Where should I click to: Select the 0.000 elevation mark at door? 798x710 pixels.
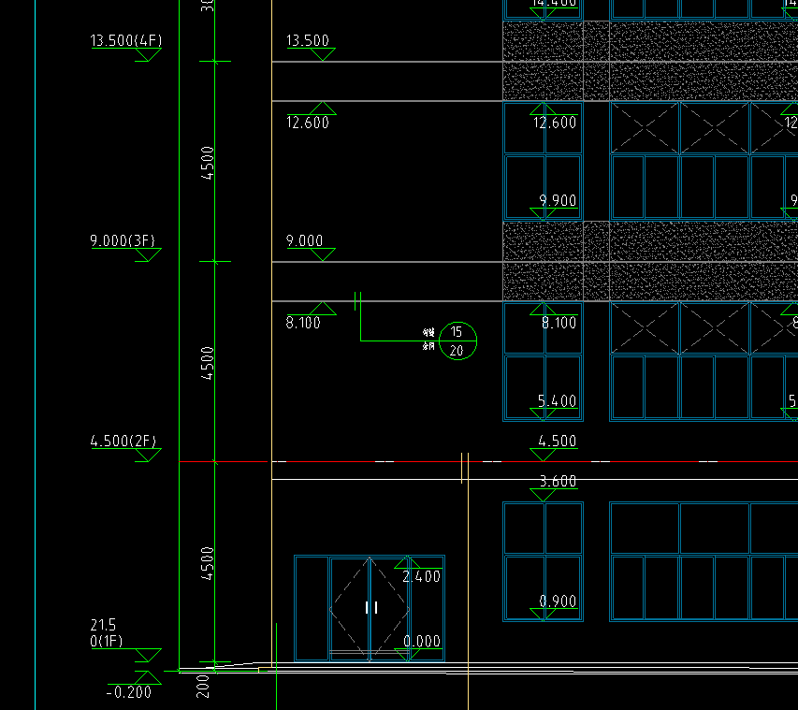coord(422,641)
